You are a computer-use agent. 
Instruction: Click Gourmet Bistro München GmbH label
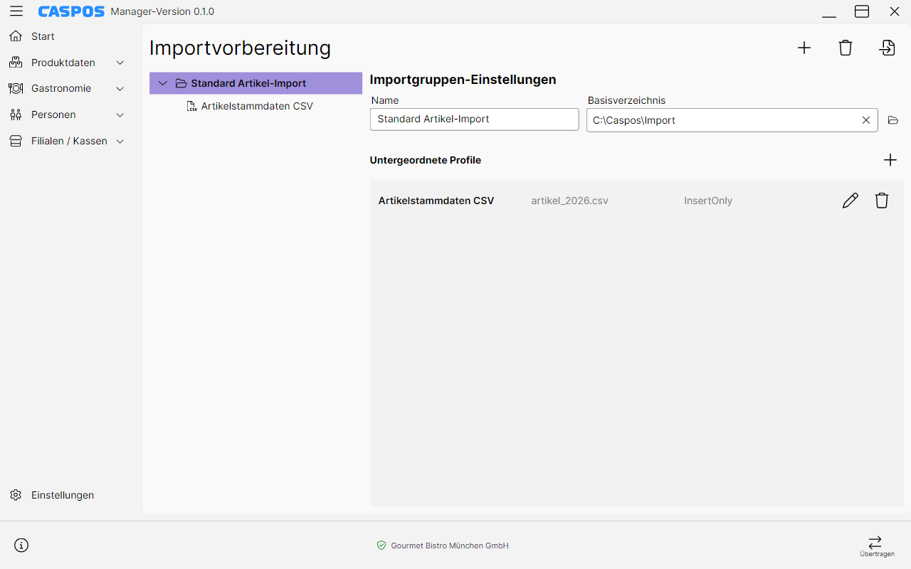pos(450,546)
